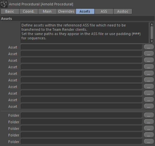Click the fifth Asset row browse button
The width and height of the screenshot is (155, 146).
(149, 73)
